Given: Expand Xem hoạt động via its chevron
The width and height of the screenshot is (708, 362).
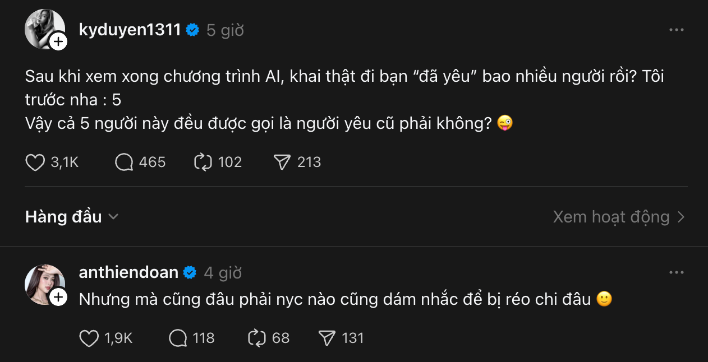Looking at the screenshot, I should [682, 216].
